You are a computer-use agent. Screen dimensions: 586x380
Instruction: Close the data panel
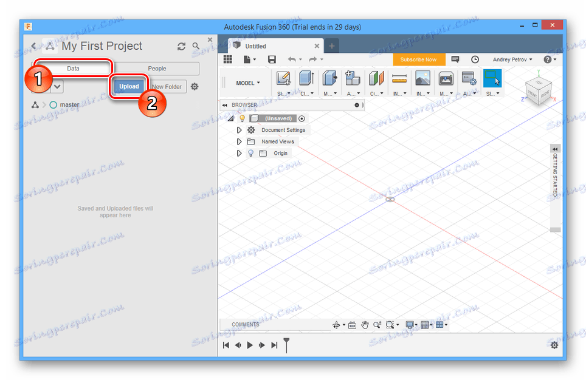pos(210,39)
